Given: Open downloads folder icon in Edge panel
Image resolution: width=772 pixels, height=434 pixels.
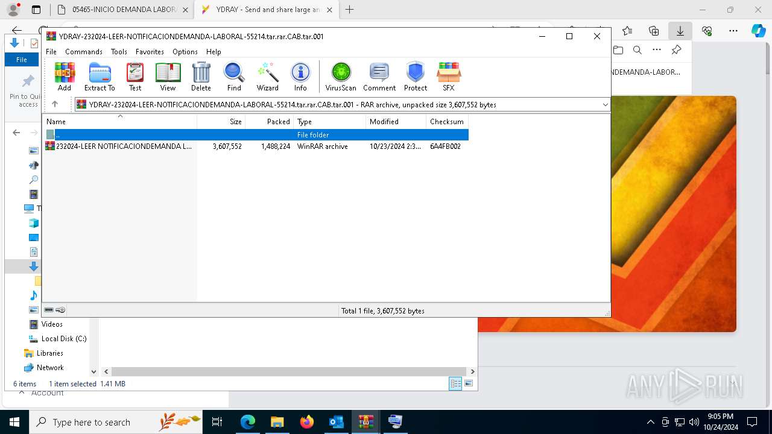Looking at the screenshot, I should pos(618,50).
